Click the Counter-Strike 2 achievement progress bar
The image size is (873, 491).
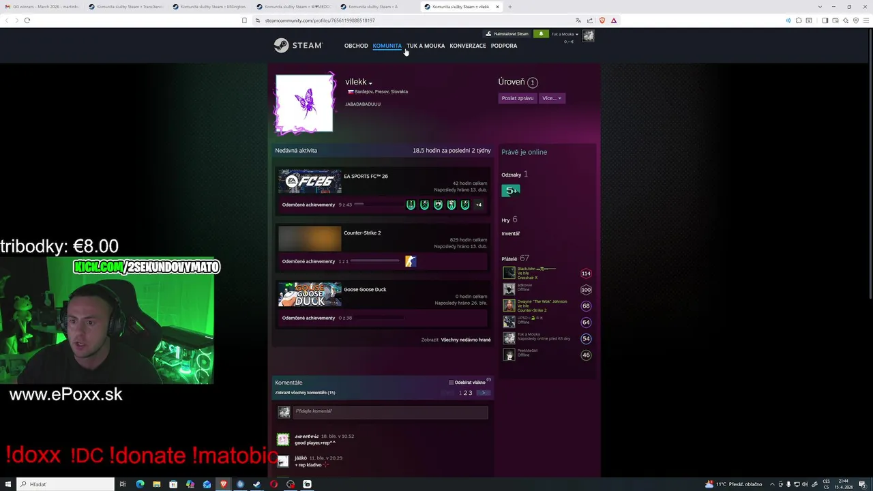(x=375, y=261)
